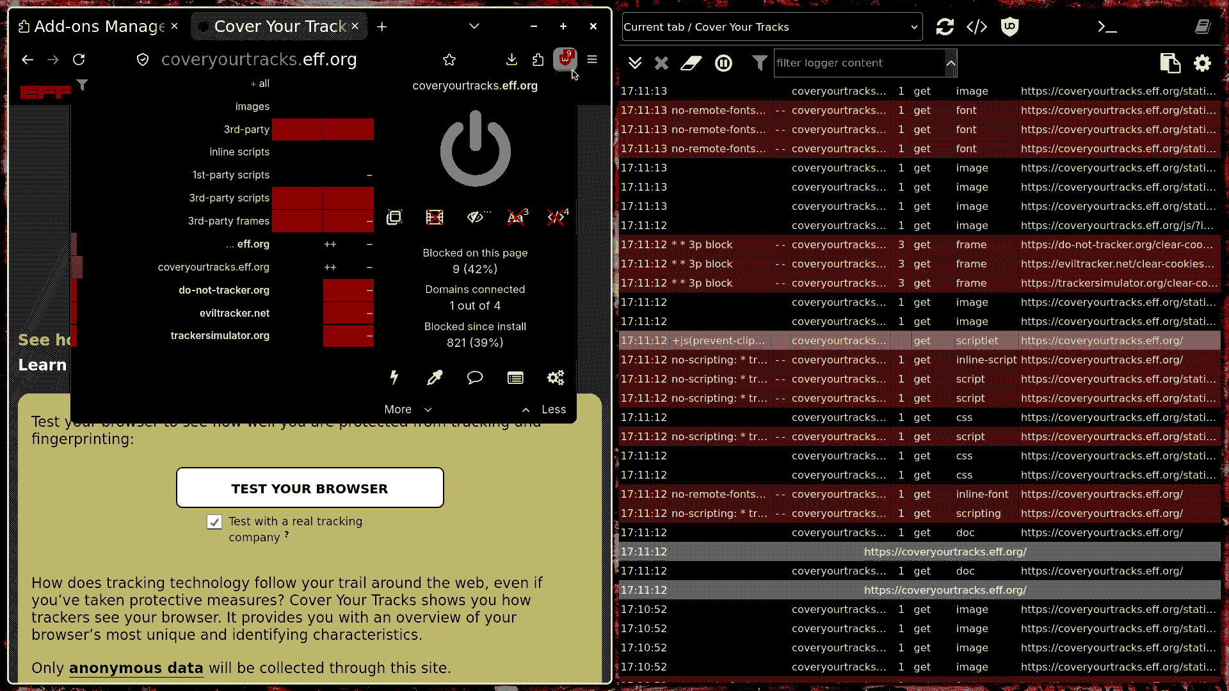Select the highlighted scriptlet log entry
This screenshot has width=1229, height=691.
920,341
